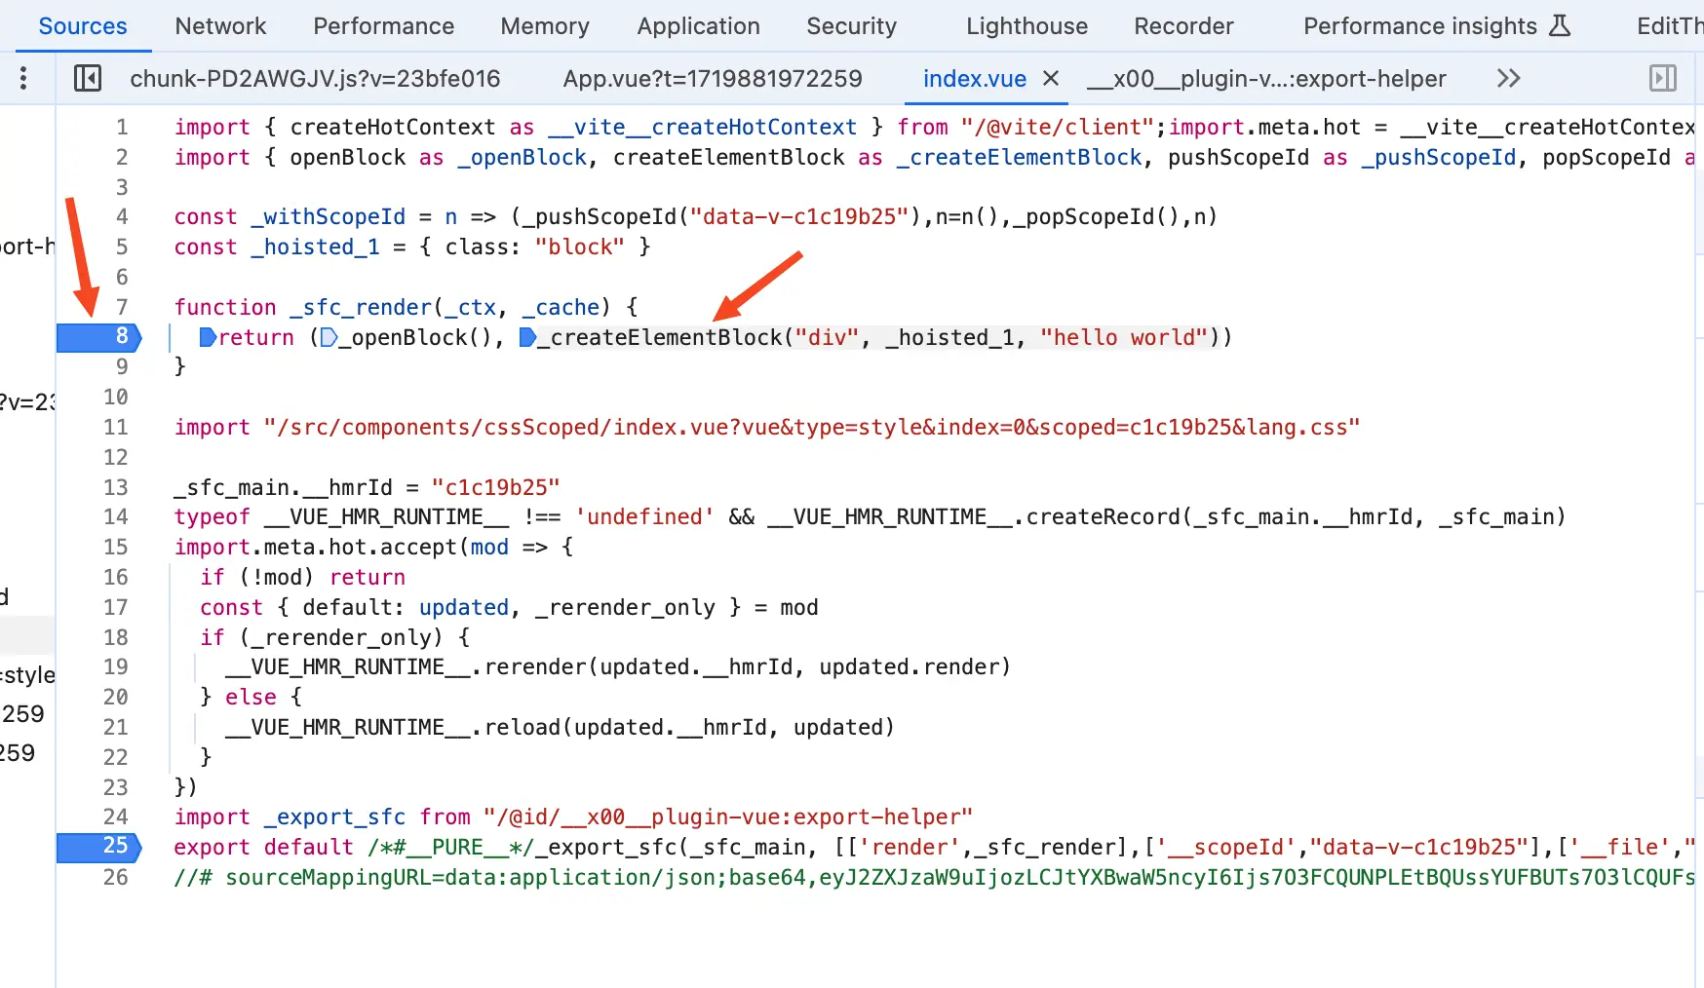Toggle the file navigator sidebar panel

point(88,78)
